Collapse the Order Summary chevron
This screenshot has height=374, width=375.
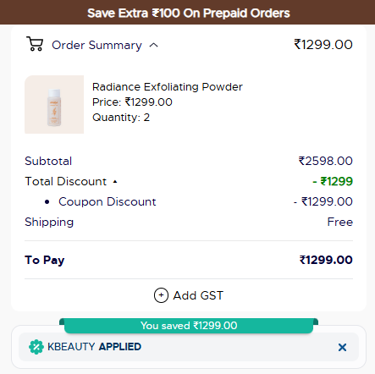pyautogui.click(x=153, y=45)
